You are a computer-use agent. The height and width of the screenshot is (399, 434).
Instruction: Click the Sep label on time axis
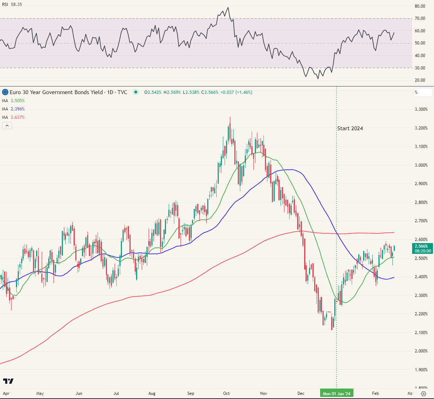(x=191, y=393)
